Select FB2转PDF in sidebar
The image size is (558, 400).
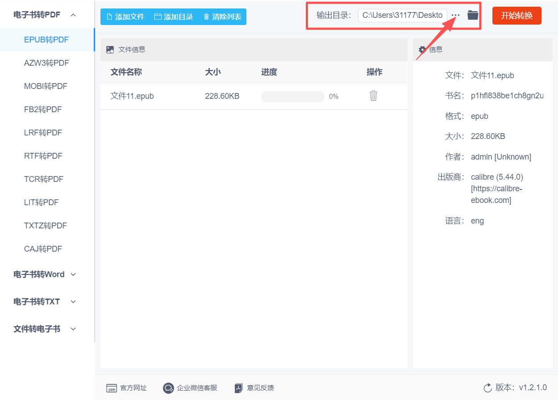tap(43, 109)
